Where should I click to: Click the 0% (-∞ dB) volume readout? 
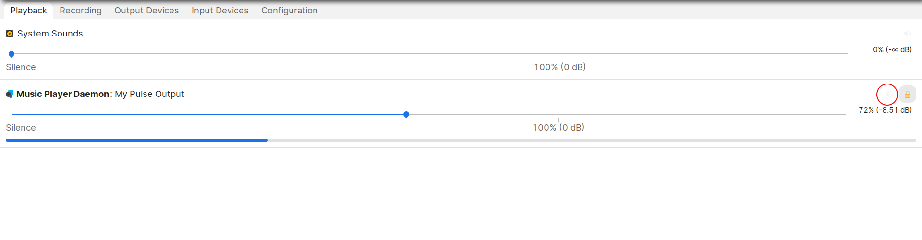point(892,50)
